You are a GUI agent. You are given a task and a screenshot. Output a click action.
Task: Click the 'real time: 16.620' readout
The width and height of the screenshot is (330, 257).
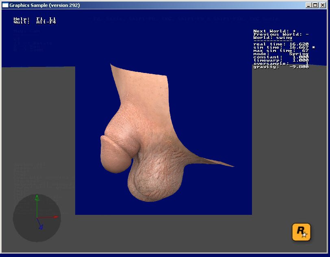(x=281, y=44)
